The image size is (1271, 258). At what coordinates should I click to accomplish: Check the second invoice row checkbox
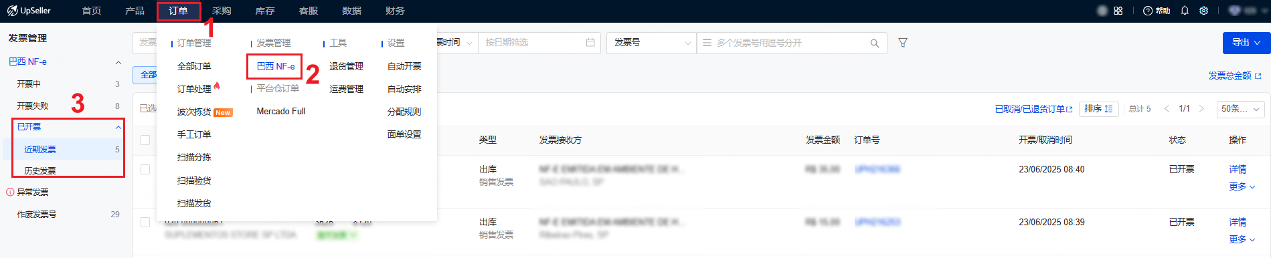pyautogui.click(x=145, y=222)
